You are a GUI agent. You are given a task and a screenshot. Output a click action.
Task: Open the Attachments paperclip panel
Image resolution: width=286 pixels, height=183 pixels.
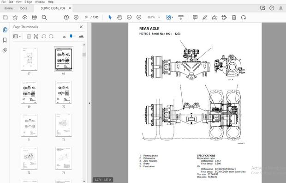tap(5, 50)
